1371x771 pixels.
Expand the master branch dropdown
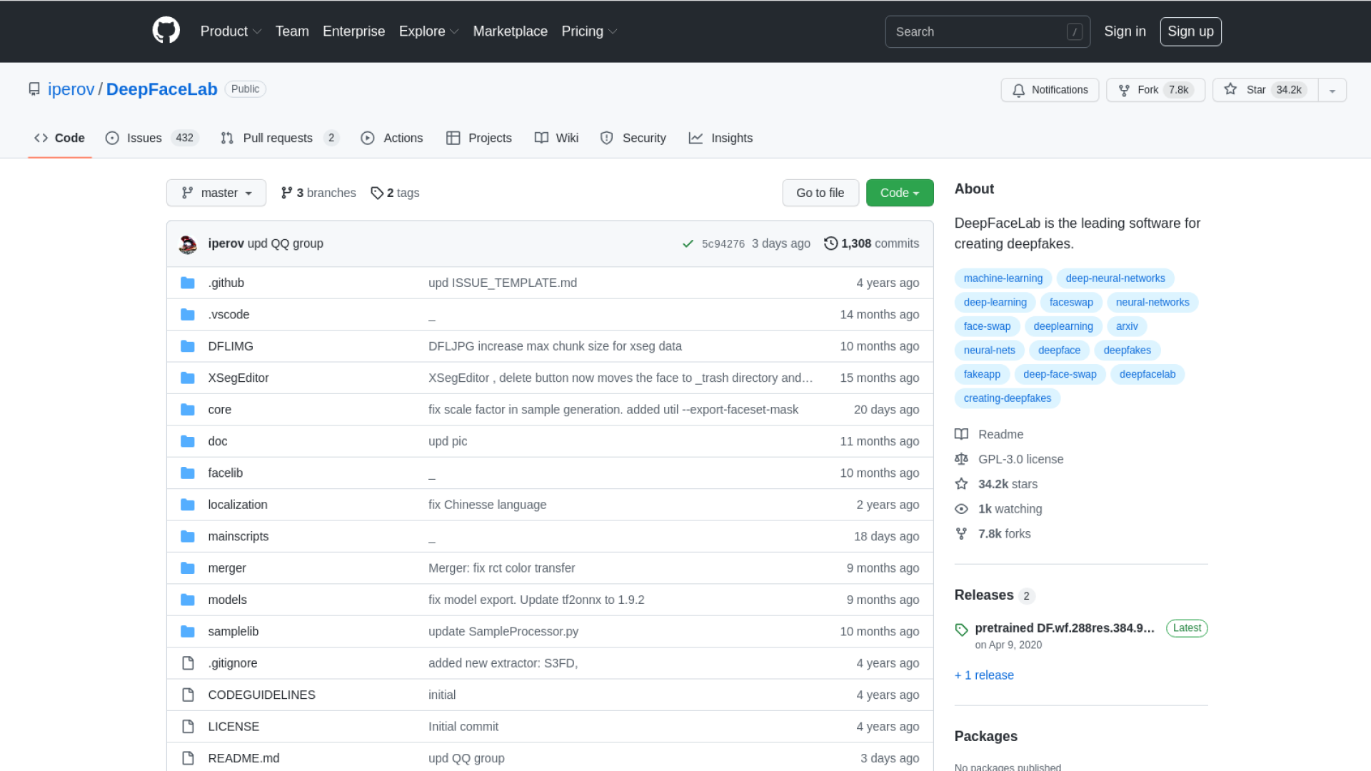[x=216, y=193]
